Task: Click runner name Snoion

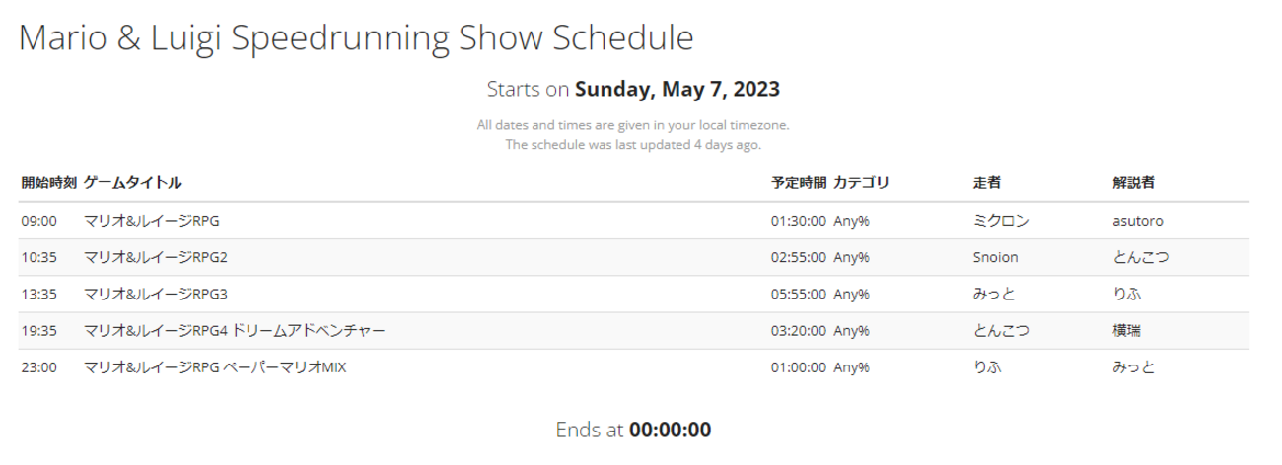Action: [995, 257]
